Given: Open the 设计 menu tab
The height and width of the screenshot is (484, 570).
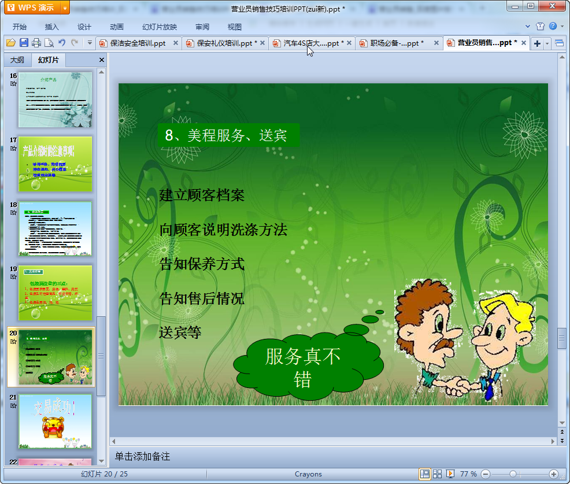Looking at the screenshot, I should 84,27.
